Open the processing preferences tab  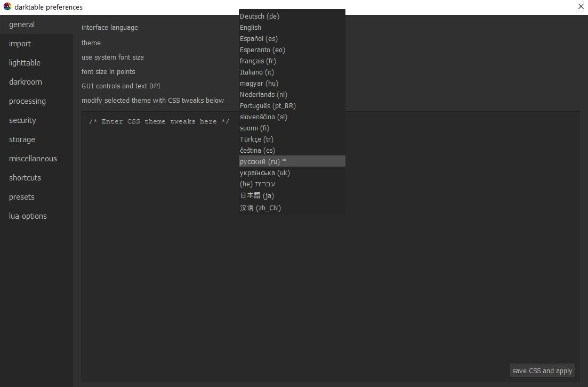click(x=36, y=101)
